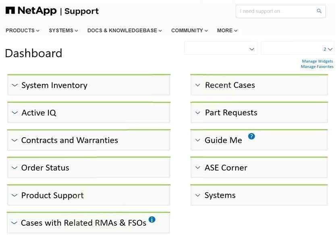This screenshot has height=235, width=336.
Task: Click the ASE Corner title text
Action: (226, 167)
